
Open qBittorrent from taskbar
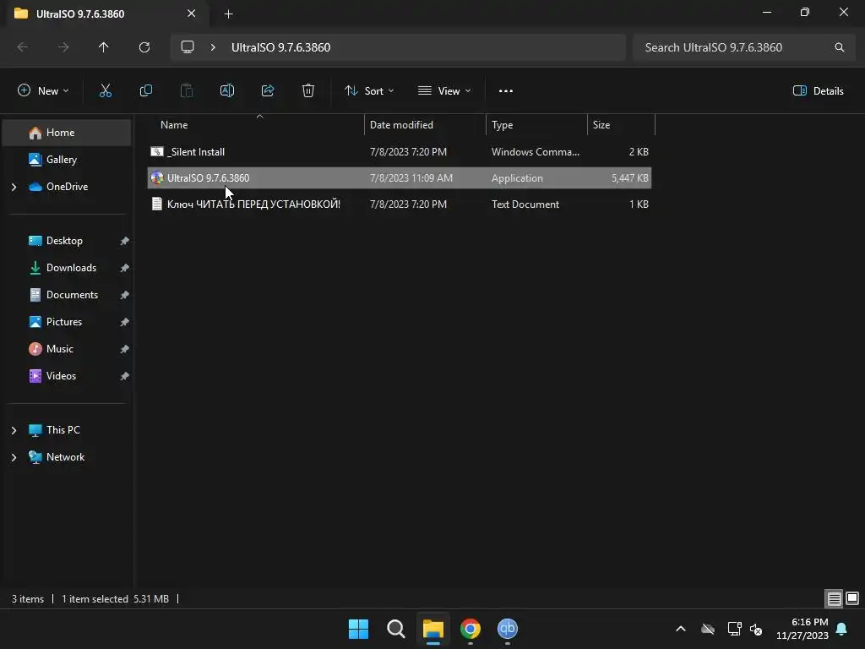(x=508, y=629)
